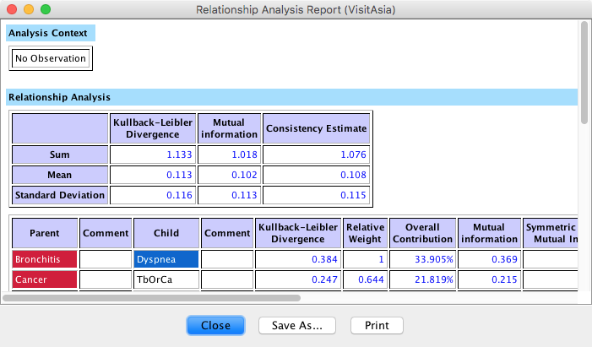592x347 pixels.
Task: Click the Consistency Estimate column header
Action: point(317,128)
